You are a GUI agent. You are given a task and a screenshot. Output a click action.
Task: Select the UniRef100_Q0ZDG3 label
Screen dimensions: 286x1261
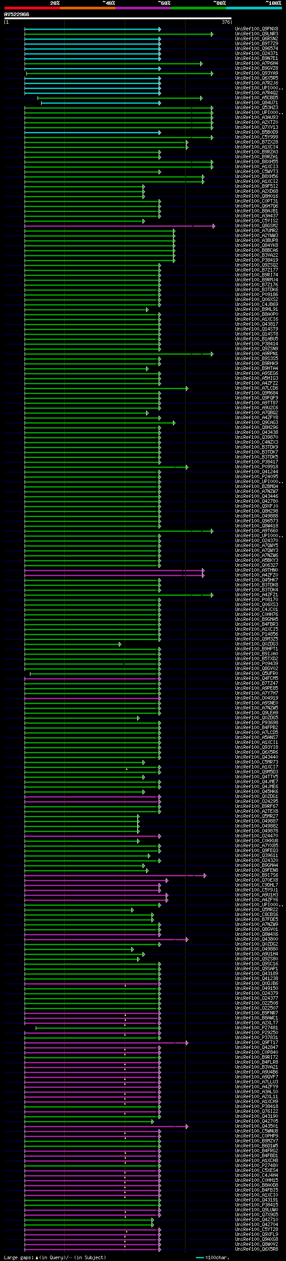coord(257,644)
